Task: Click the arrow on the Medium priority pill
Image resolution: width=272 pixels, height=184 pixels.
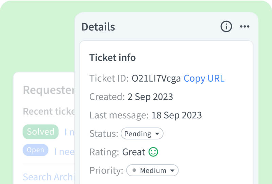Action: coord(172,170)
